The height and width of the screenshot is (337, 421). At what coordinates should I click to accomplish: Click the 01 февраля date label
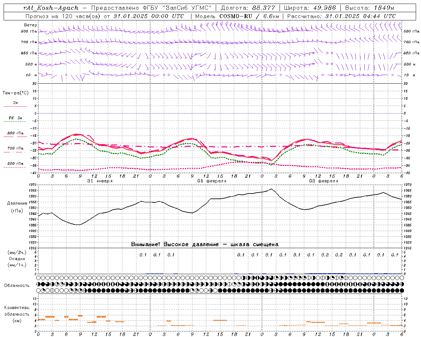(212, 181)
